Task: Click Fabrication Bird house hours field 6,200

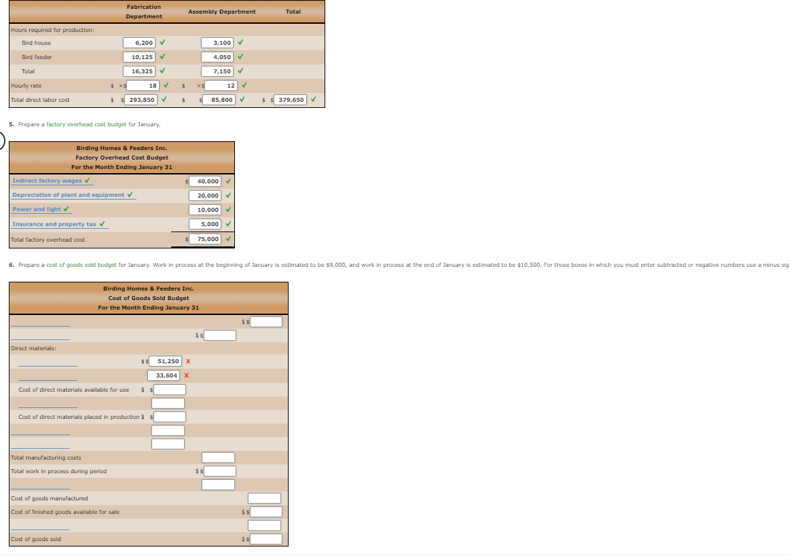Action: click(x=139, y=43)
